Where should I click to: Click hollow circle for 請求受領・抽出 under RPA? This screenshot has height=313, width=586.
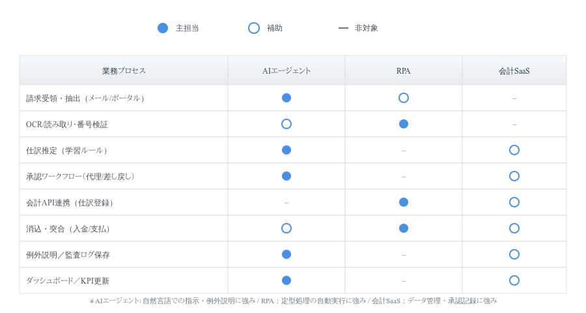tap(404, 98)
